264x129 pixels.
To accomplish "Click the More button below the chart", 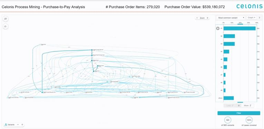I will [x=248, y=106].
